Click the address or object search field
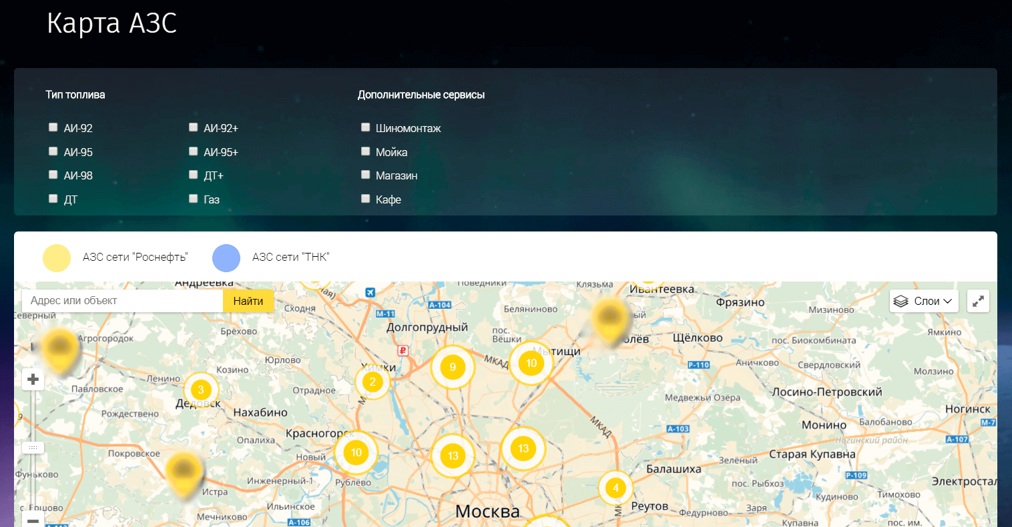Image resolution: width=1012 pixels, height=527 pixels. pos(123,301)
